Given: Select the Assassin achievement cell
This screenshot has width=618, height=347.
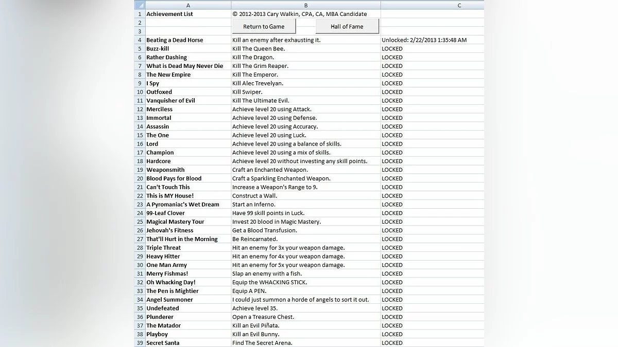Looking at the screenshot, I should (x=188, y=126).
